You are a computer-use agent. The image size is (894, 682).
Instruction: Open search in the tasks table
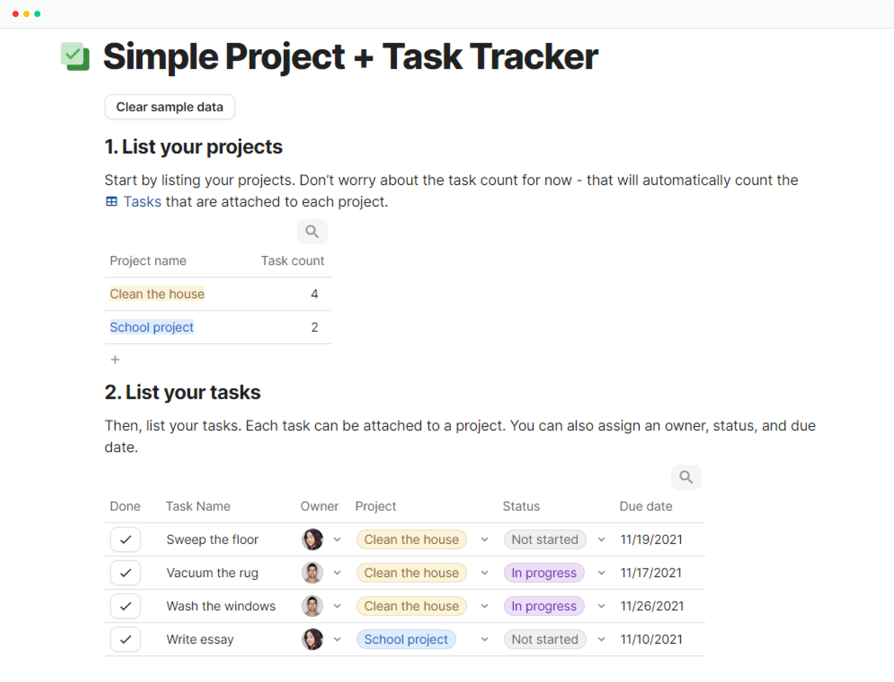coord(686,477)
